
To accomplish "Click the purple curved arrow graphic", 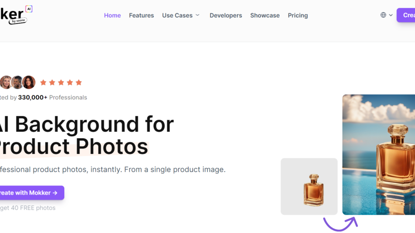I will (x=340, y=224).
